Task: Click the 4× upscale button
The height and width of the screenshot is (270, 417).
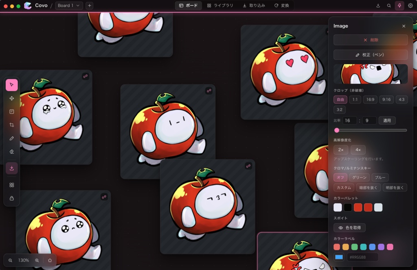Action: click(358, 150)
